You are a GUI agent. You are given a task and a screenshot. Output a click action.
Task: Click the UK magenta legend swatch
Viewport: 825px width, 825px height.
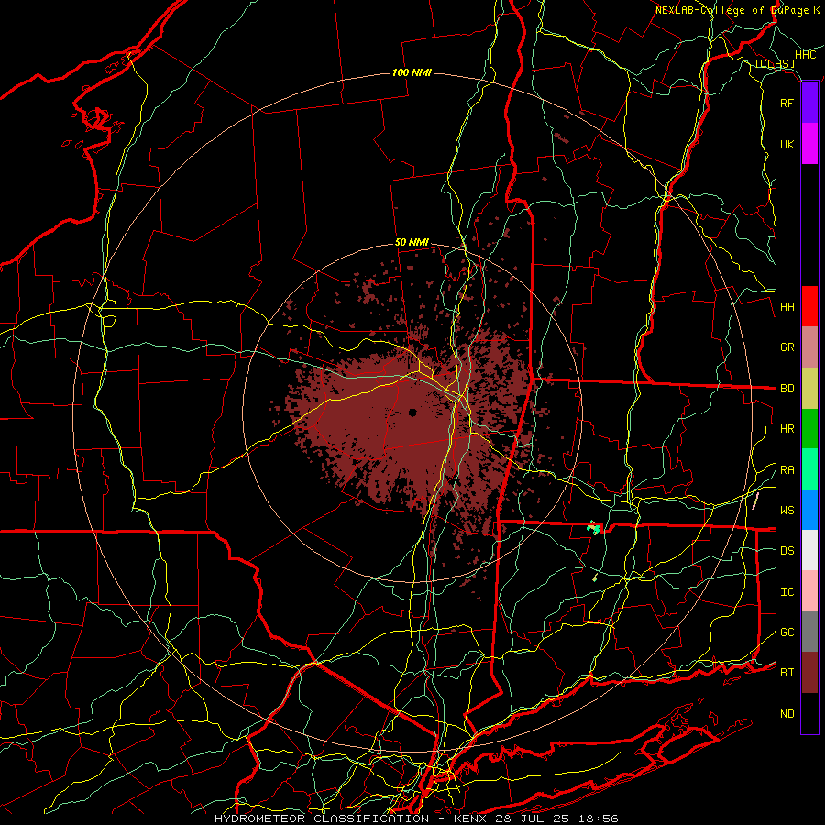(809, 144)
